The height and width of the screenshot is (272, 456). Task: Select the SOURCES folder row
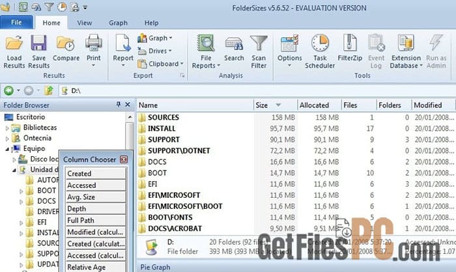point(296,117)
